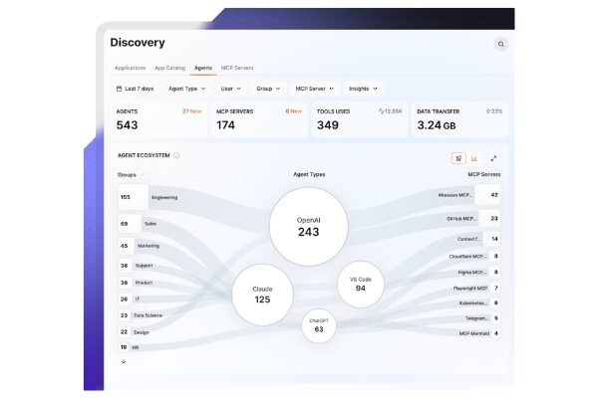The width and height of the screenshot is (598, 398).
Task: Click the search icon in the Discovery header
Action: tap(500, 44)
